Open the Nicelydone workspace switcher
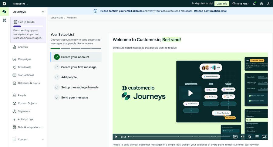273x147 pixels. 21,4
